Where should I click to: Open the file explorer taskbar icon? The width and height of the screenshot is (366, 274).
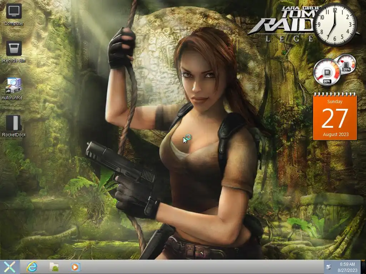click(54, 267)
